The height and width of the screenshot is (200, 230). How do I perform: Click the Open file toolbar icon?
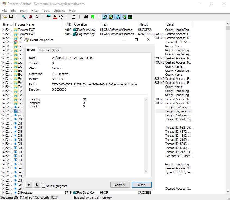click(5, 17)
